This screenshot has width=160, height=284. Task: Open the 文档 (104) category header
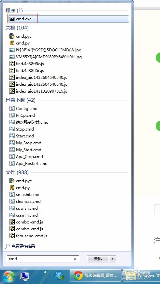click(17, 28)
